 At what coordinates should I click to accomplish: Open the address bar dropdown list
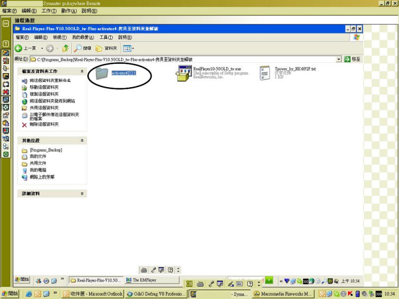tap(339, 59)
